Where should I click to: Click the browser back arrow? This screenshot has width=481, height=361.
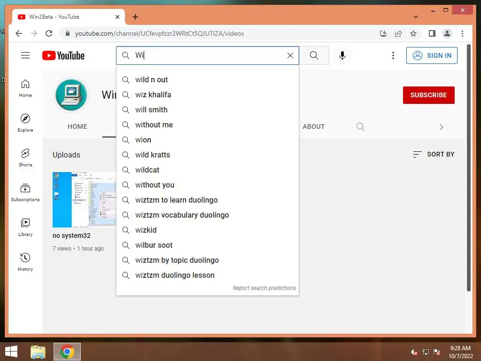[19, 33]
